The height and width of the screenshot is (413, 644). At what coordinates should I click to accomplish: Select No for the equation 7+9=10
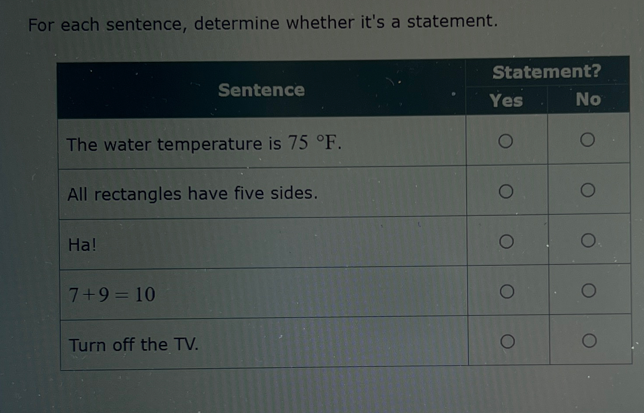pos(587,290)
